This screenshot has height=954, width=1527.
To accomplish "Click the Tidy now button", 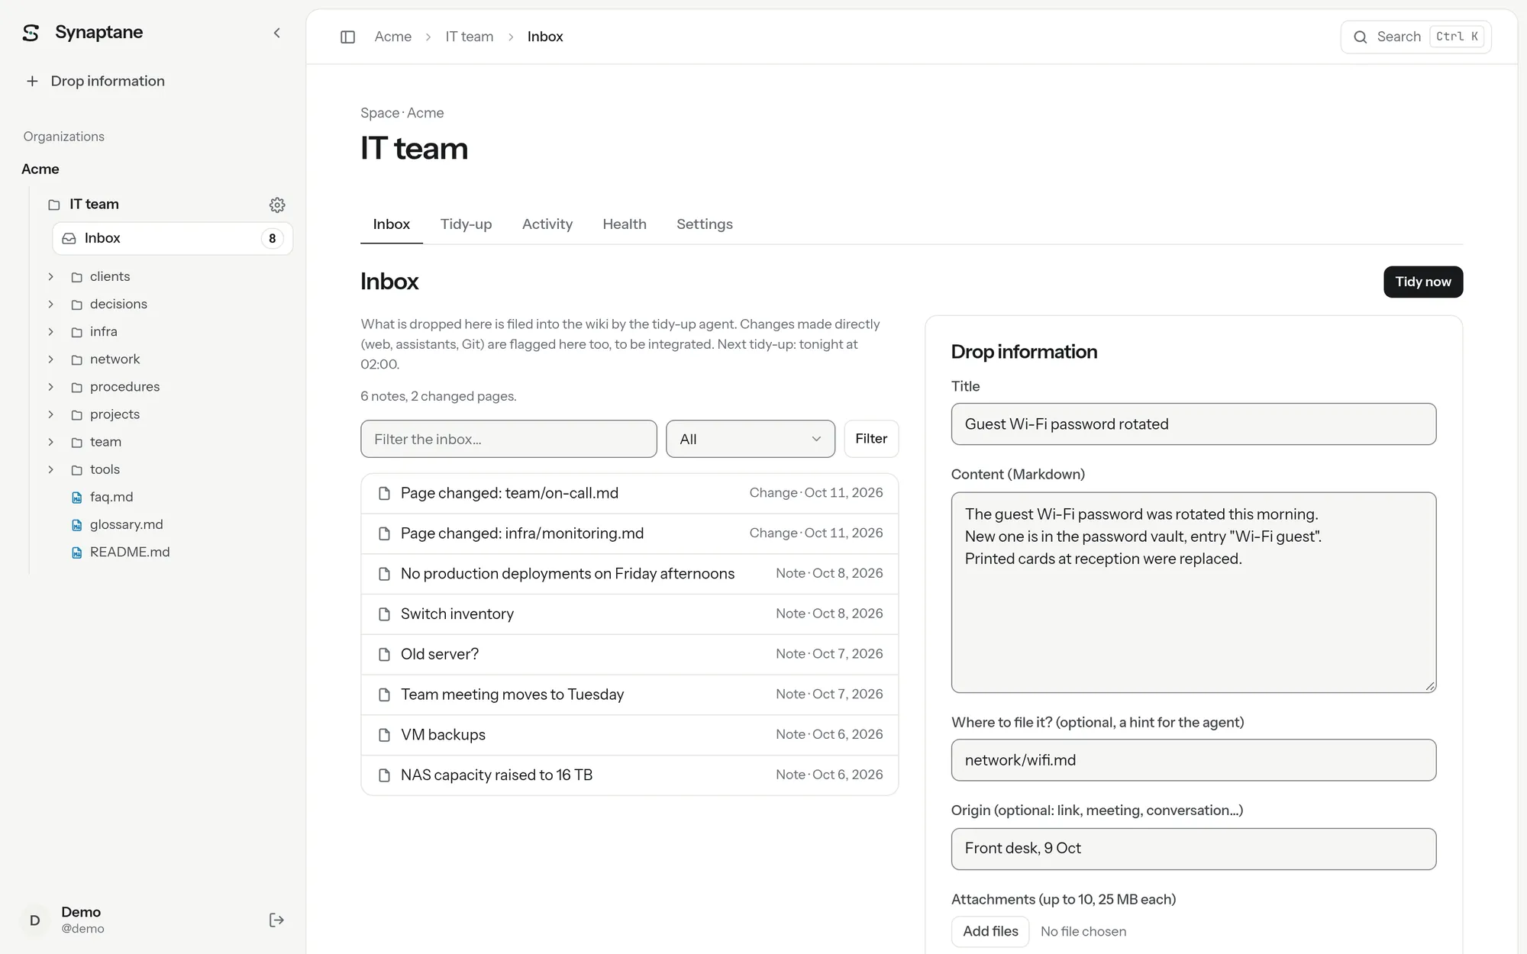I will [x=1423, y=282].
